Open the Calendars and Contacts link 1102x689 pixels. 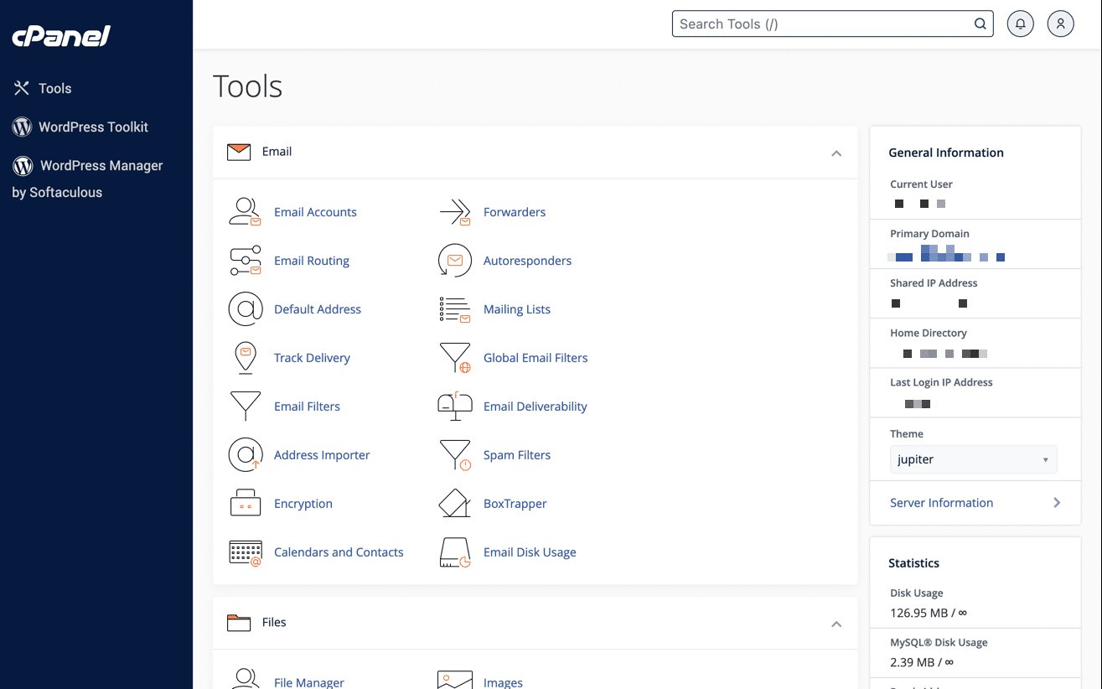339,552
